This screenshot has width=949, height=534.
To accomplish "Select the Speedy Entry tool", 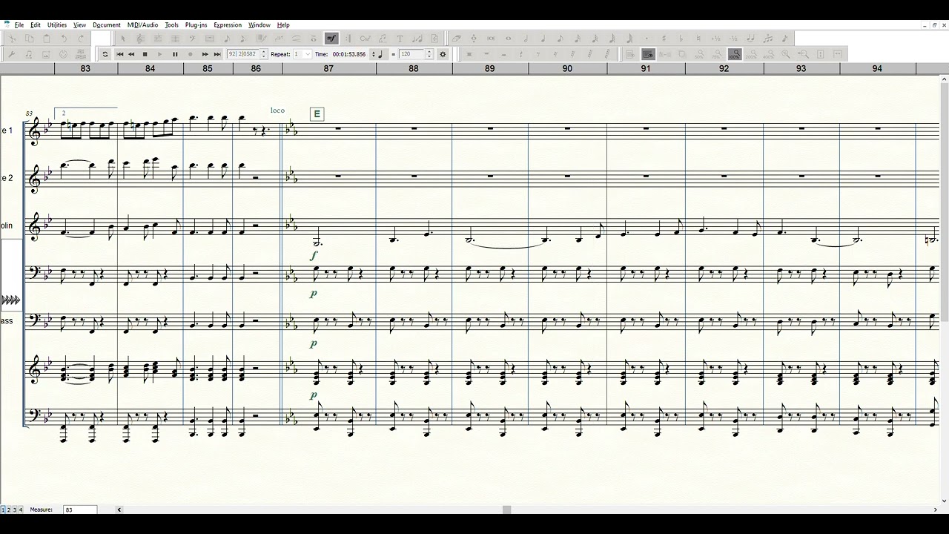I will tap(243, 39).
